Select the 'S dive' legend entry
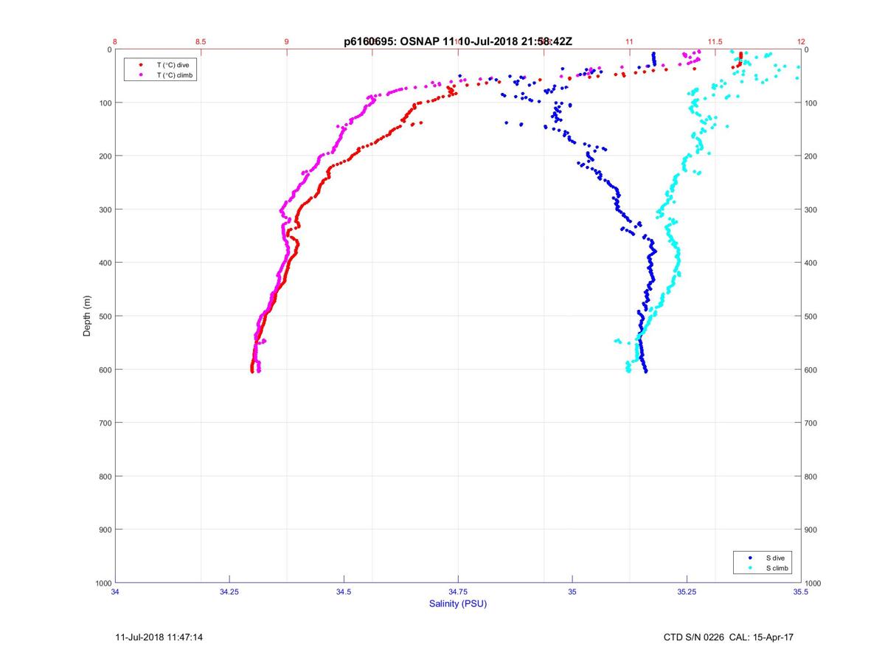This screenshot has height=655, width=885. tap(775, 558)
